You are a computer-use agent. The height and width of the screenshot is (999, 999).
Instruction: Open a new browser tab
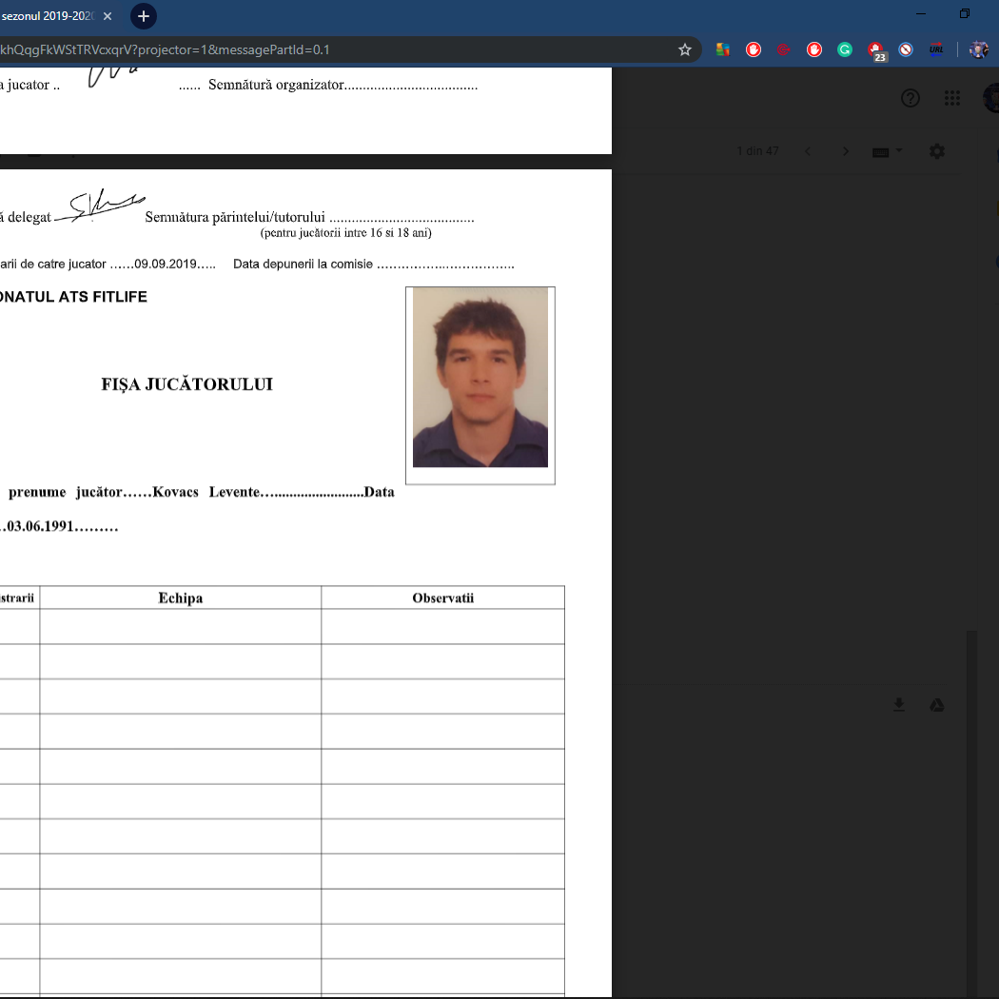pyautogui.click(x=143, y=16)
